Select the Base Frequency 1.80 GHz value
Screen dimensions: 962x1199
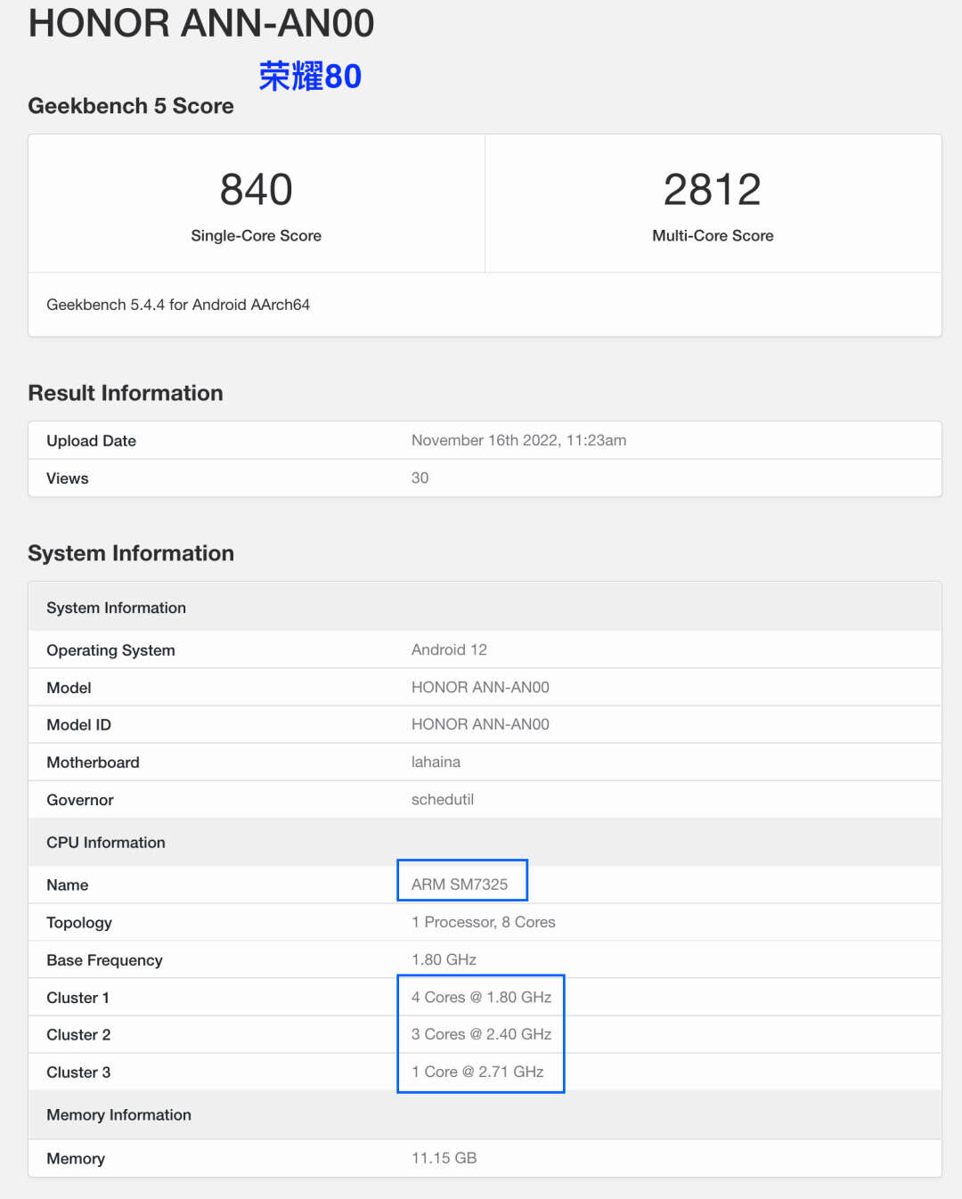[x=444, y=959]
